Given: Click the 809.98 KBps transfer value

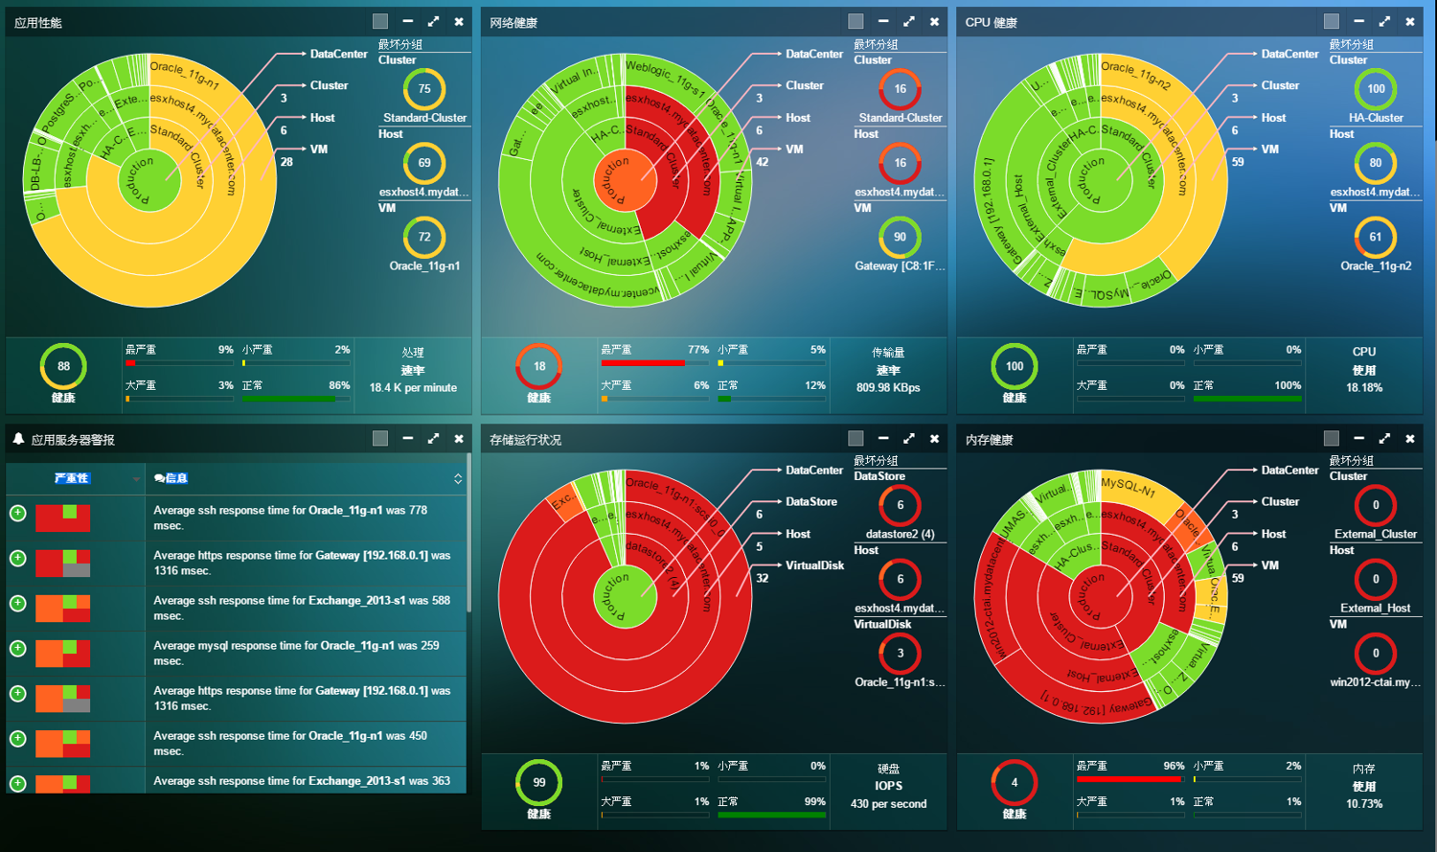Looking at the screenshot, I should [888, 388].
